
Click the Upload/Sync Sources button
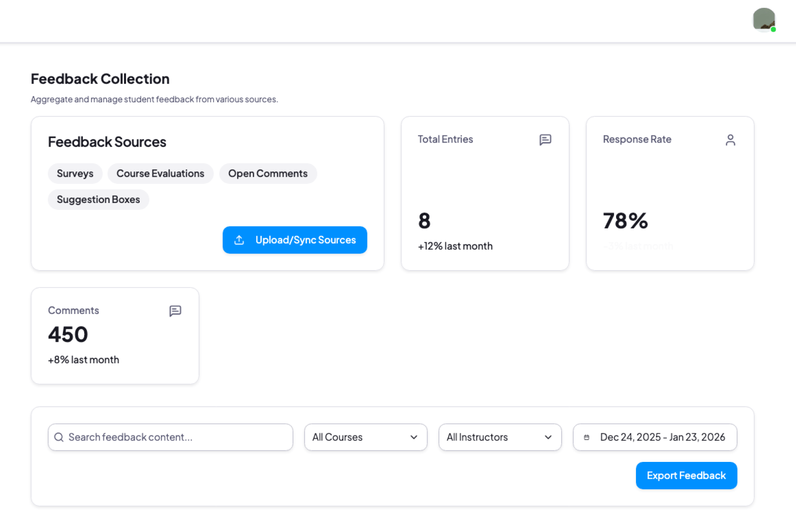tap(305, 240)
